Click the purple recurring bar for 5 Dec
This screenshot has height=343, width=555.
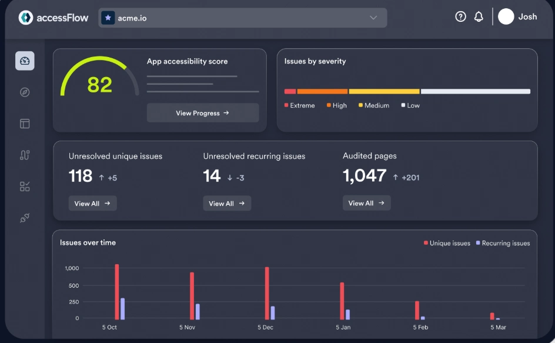273,313
